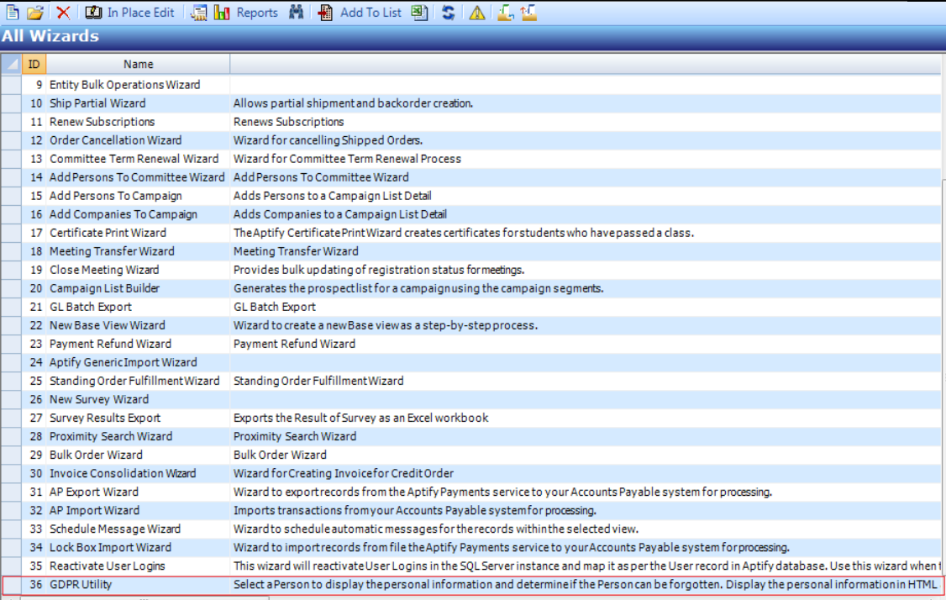This screenshot has height=600, width=946.
Task: Open Reports with bar chart icon
Action: pyautogui.click(x=246, y=12)
